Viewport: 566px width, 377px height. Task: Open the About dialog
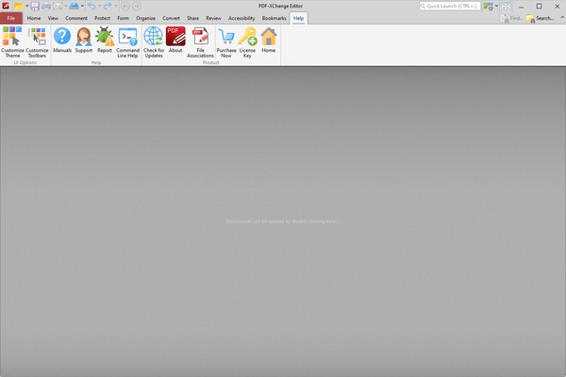pos(175,40)
